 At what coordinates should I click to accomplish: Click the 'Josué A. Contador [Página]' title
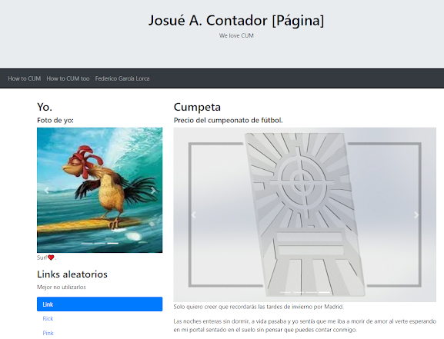(x=236, y=21)
